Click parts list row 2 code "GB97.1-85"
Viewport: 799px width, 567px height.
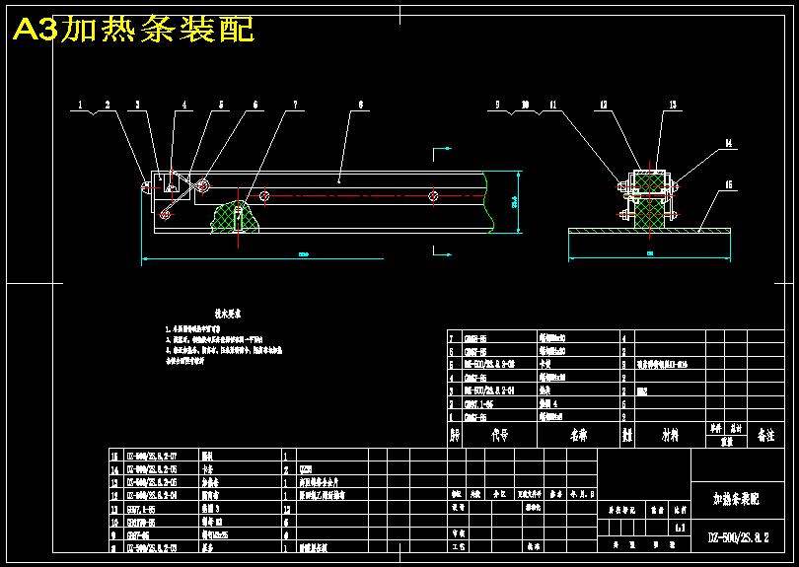pyautogui.click(x=478, y=404)
